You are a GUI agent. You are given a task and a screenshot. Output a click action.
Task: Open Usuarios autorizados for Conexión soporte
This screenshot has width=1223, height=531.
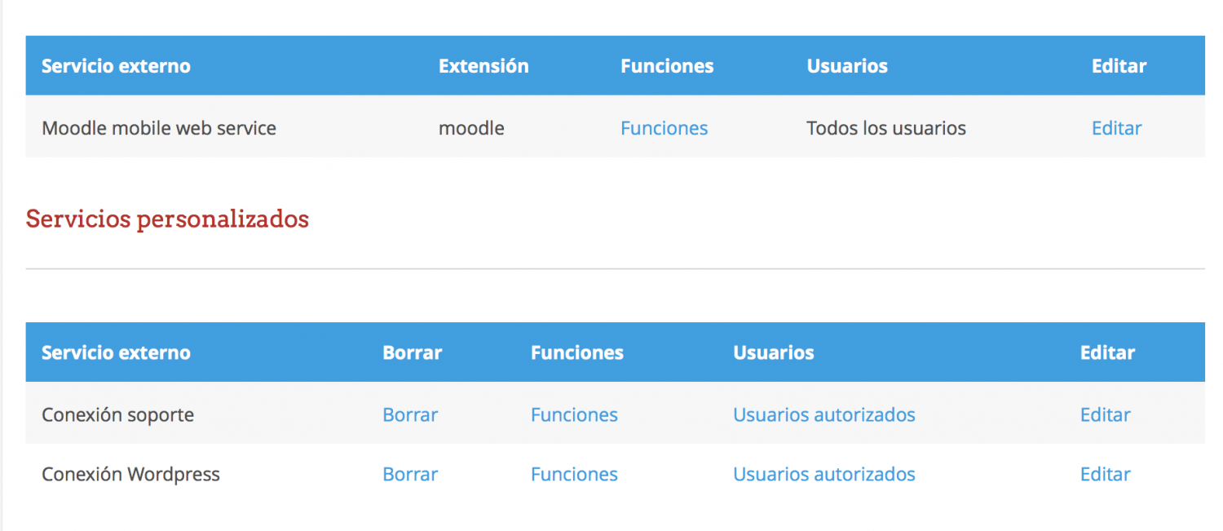[823, 414]
